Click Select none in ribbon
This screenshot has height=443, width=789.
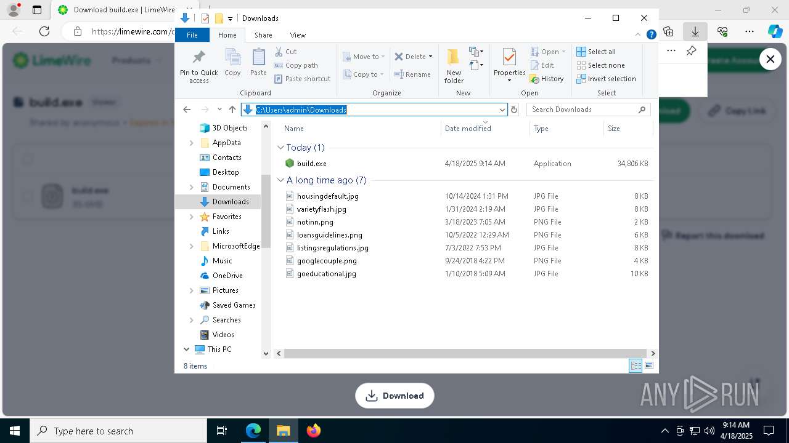(x=600, y=65)
